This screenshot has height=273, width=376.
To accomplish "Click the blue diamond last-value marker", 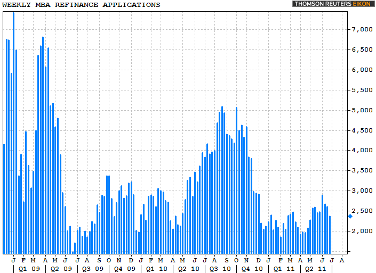I will [x=350, y=216].
